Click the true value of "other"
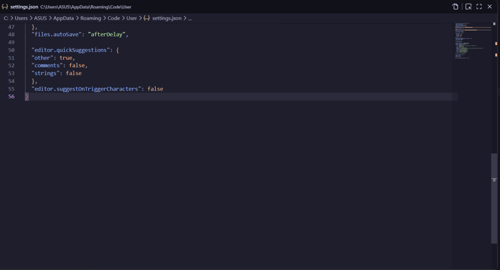Image resolution: width=500 pixels, height=270 pixels. click(66, 58)
